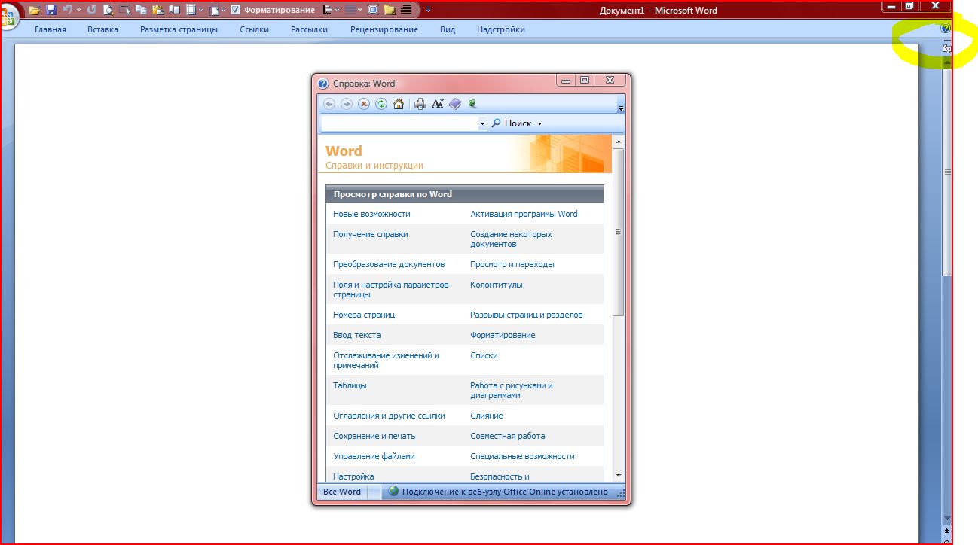Viewport: 978px width, 545px height.
Task: Toggle the ruler icon above the vertical scrollbar
Action: point(947,48)
